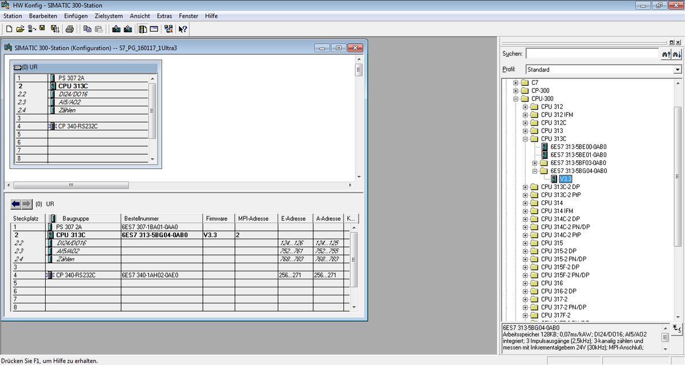The image size is (685, 365).
Task: Collapse the CPU-300 catalog folder
Action: (516, 99)
